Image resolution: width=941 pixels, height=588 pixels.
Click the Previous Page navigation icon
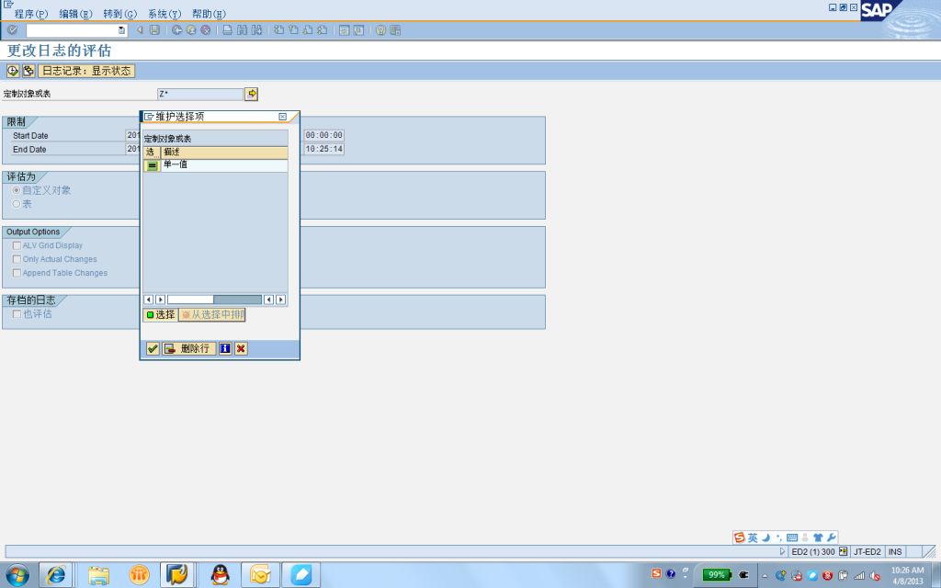[293, 30]
